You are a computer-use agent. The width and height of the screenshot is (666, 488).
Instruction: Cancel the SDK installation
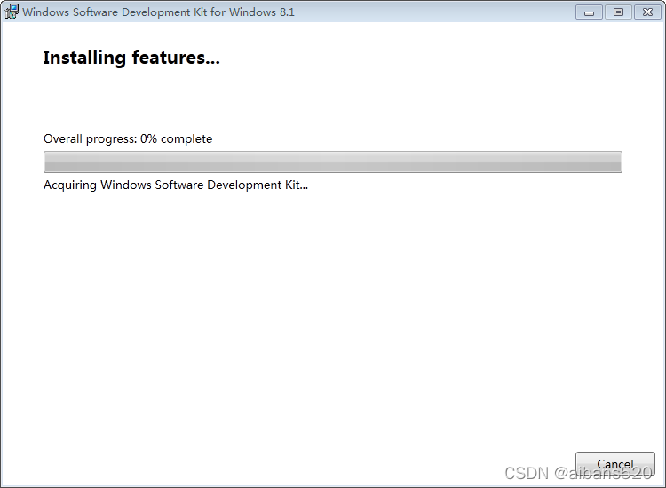pos(615,464)
